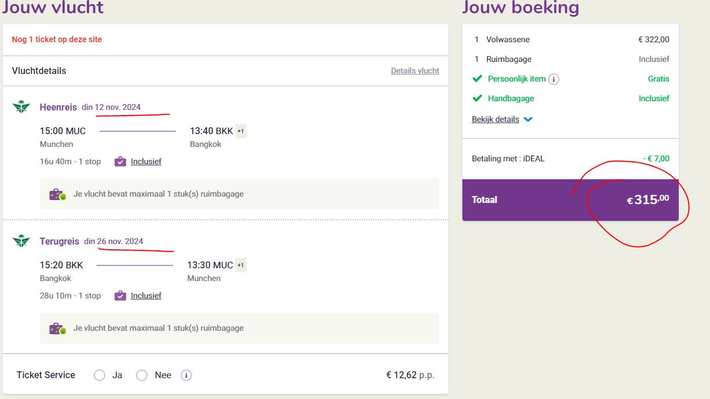Click the airline logo next to Terugreis

(x=21, y=241)
